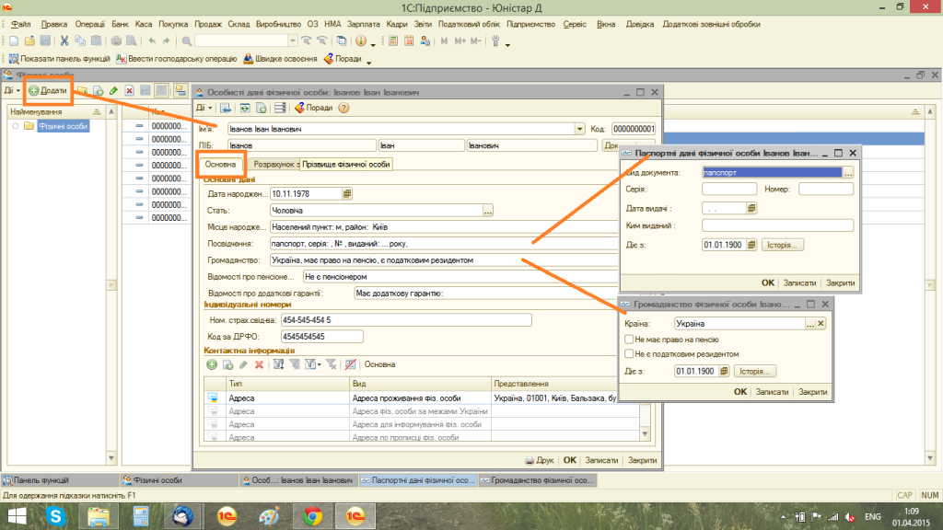Open Поради in the main toolbar
The width and height of the screenshot is (943, 530).
(x=343, y=59)
